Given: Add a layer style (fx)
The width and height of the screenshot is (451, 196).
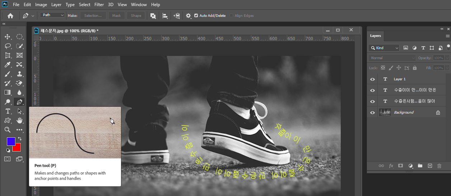Looking at the screenshot, I should (x=391, y=166).
